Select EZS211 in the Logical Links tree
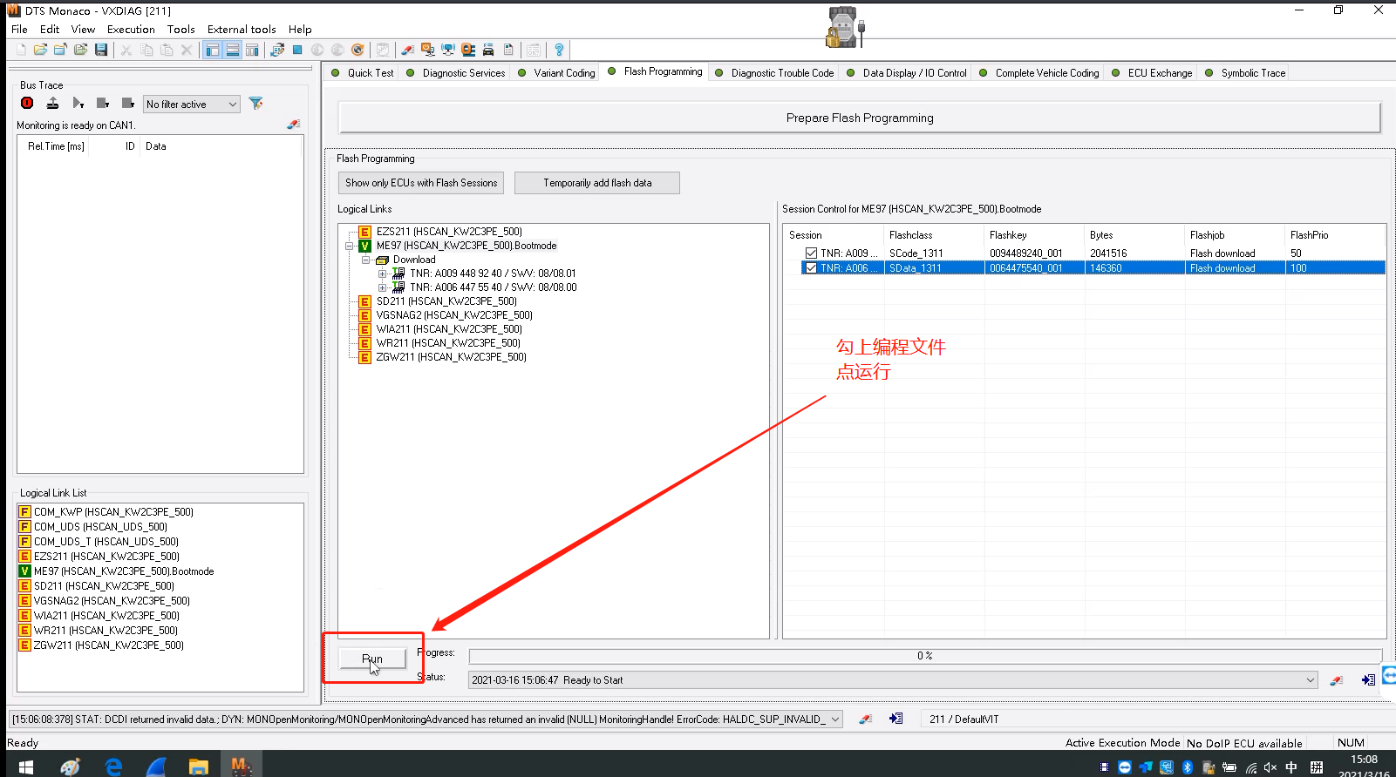 [x=449, y=232]
